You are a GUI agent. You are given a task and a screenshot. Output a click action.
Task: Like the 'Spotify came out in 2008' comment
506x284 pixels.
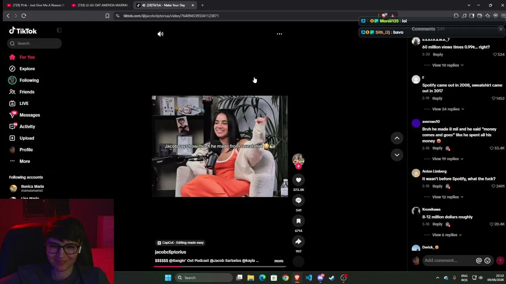point(494,98)
